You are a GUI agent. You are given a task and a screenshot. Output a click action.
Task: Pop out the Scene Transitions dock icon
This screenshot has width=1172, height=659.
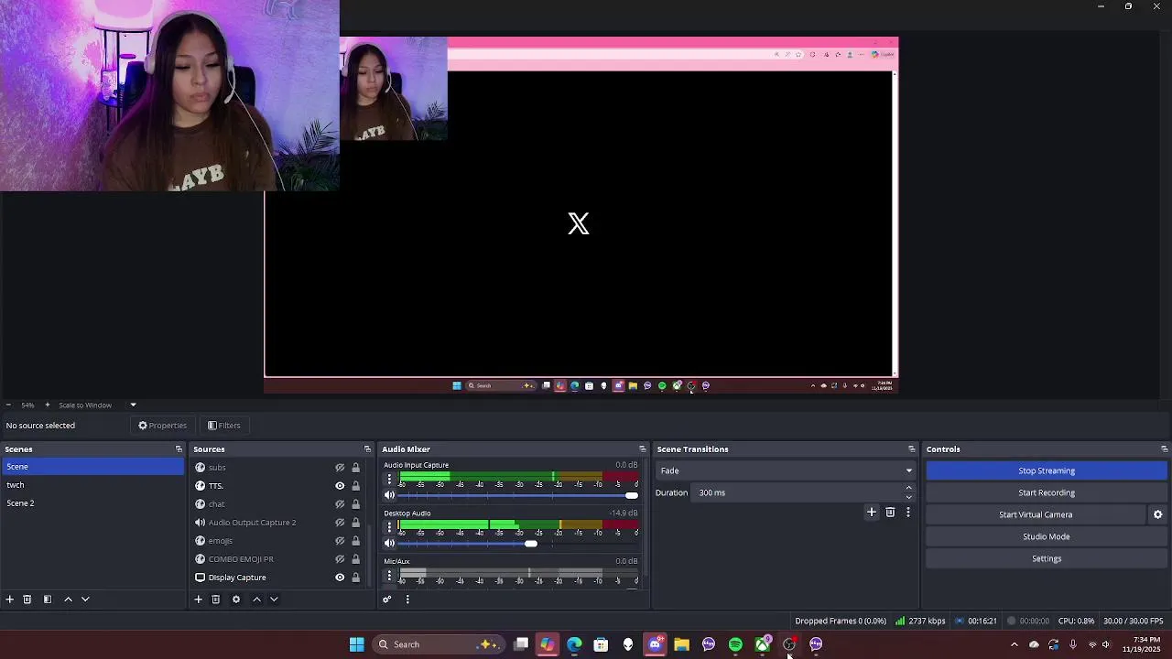tap(911, 449)
